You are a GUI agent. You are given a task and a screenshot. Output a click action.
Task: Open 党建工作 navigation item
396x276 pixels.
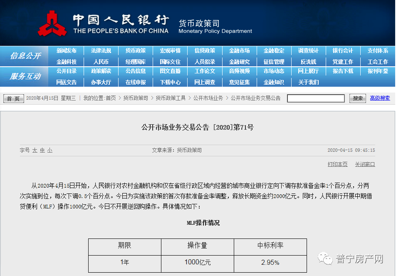pos(343,62)
